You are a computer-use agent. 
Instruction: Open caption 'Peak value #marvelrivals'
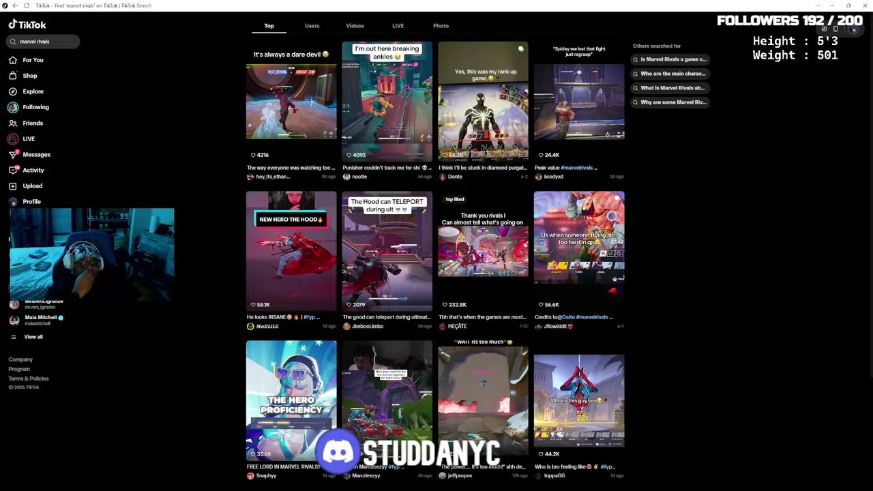[566, 168]
